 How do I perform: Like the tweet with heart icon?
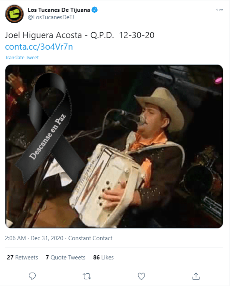click(141, 276)
